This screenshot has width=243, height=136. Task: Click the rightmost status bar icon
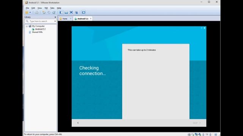tap(216, 134)
